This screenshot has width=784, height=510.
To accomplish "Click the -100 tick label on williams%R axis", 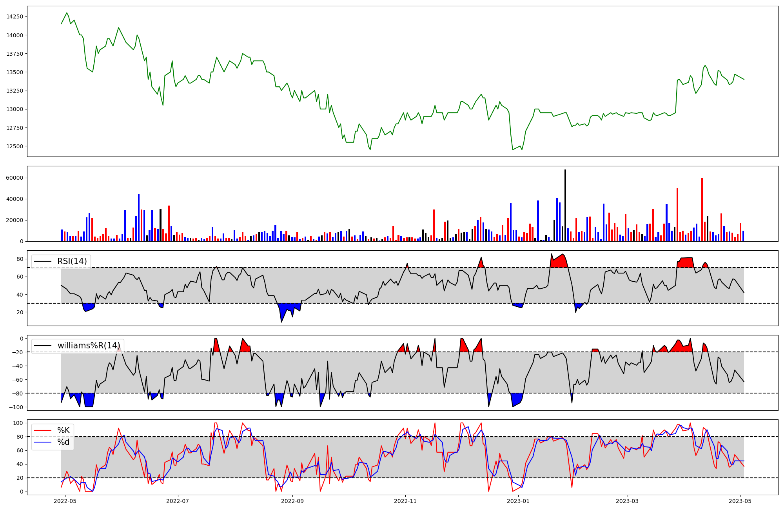I will click(x=16, y=407).
